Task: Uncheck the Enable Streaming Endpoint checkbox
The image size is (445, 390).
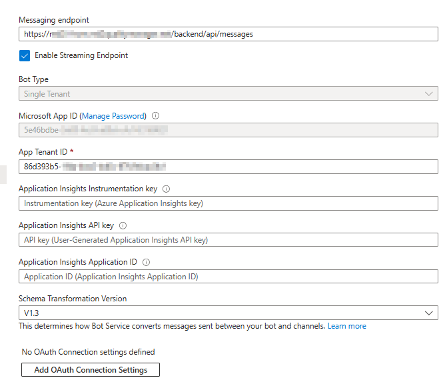Action: click(x=25, y=56)
